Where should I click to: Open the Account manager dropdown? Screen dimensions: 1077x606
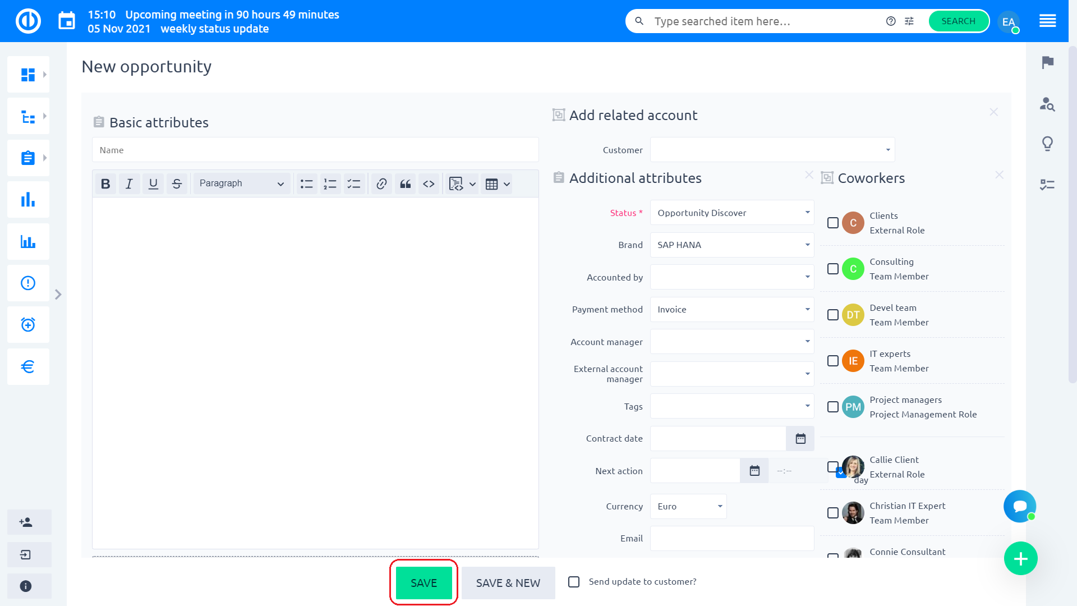[732, 342]
